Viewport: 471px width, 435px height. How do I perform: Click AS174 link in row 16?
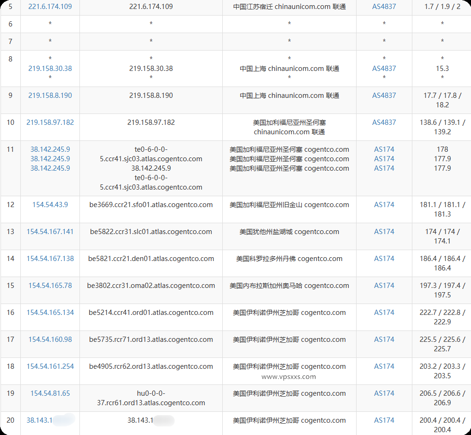tap(384, 313)
